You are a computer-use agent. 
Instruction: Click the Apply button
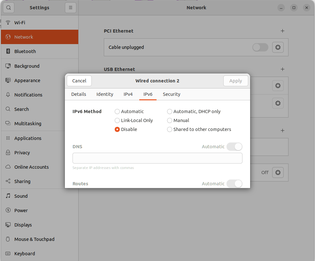[x=235, y=81]
